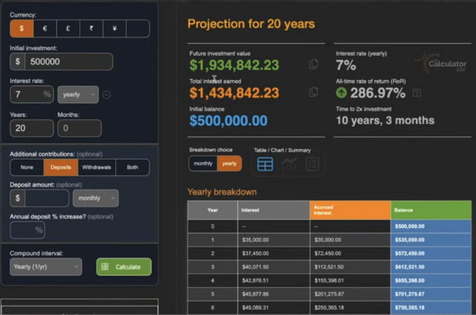476x315 pixels.
Task: Click the minus circle icon beside interest rate
Action: [x=107, y=95]
